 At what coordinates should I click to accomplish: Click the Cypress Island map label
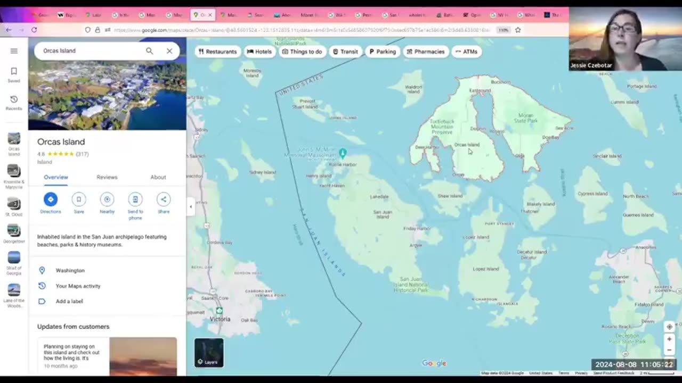[x=592, y=194]
